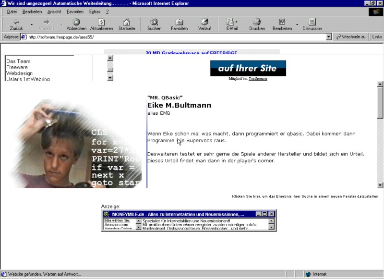Open the TopSponsor link
This screenshot has width=384, height=279.
coord(258,79)
